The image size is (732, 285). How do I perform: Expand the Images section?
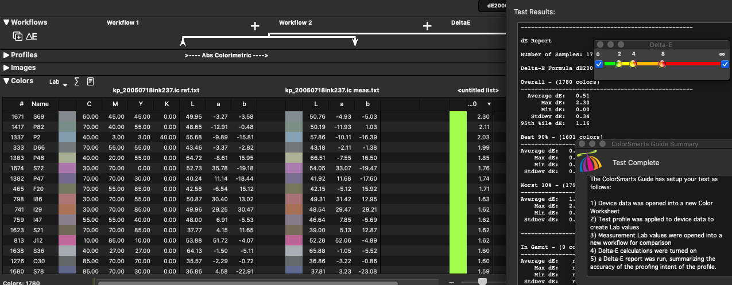tap(6, 68)
